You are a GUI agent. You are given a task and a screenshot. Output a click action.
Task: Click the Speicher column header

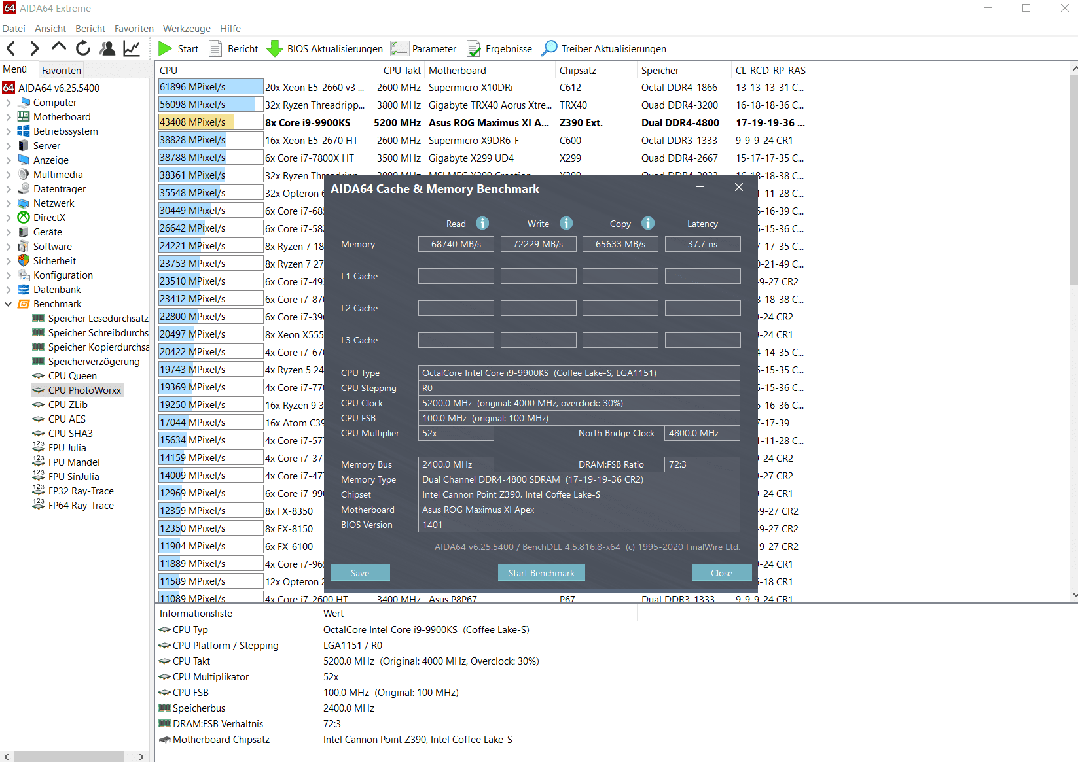pyautogui.click(x=683, y=70)
